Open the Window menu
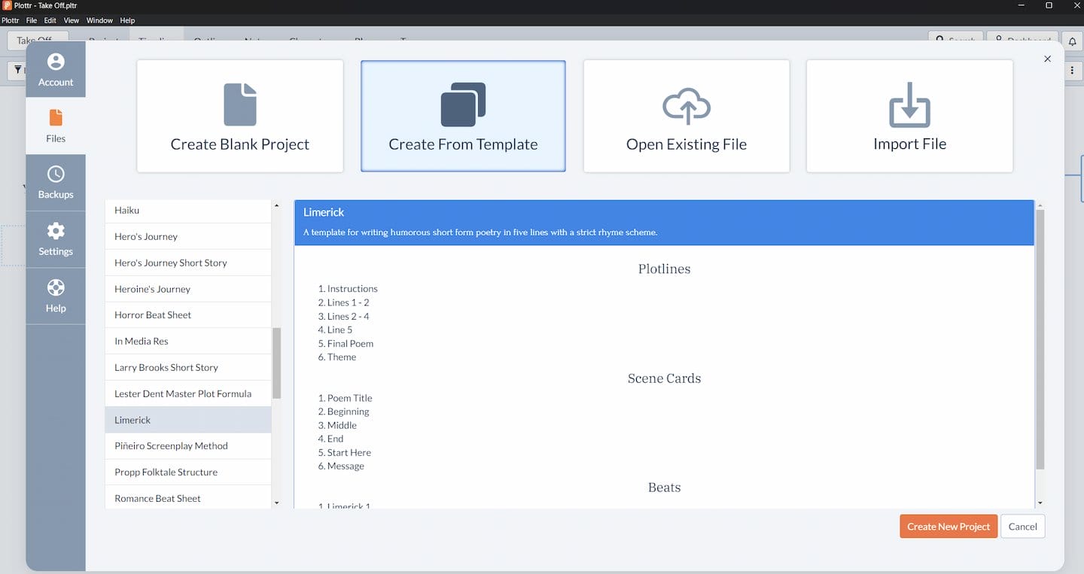Image resolution: width=1084 pixels, height=574 pixels. tap(99, 20)
